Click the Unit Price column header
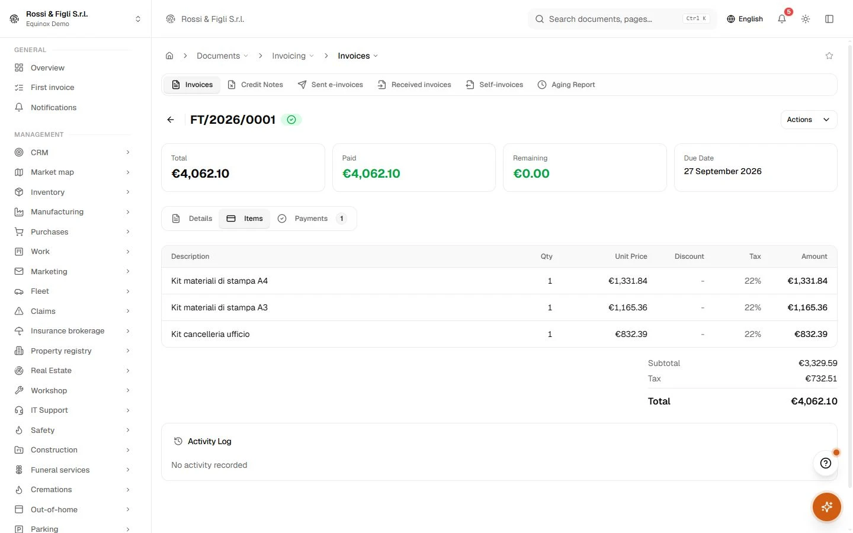The height and width of the screenshot is (533, 853). point(631,256)
